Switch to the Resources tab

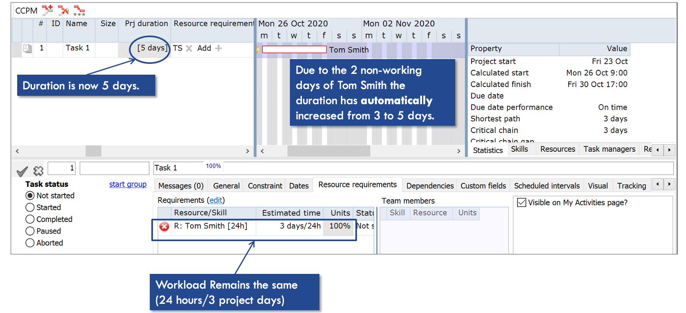click(557, 149)
